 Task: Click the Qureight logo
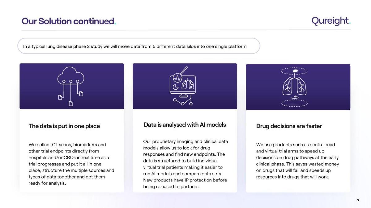pos(331,21)
